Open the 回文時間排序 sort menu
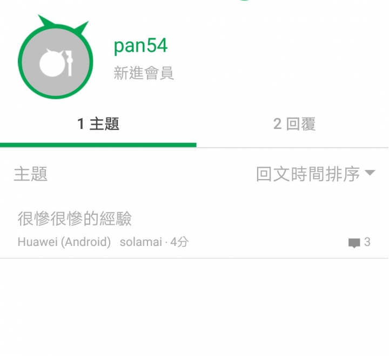389x356 pixels. 316,174
